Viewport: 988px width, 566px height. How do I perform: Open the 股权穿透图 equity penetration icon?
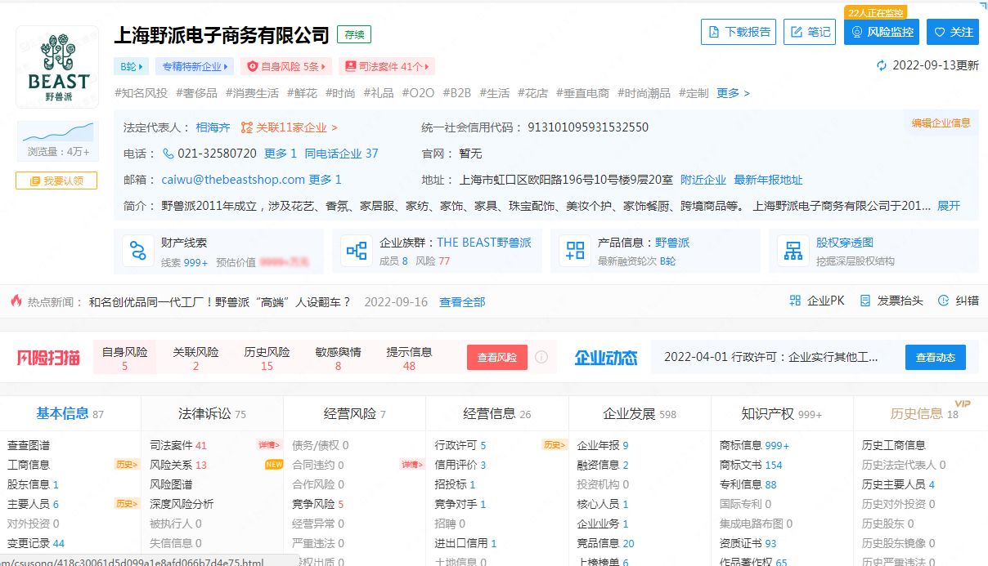[792, 251]
